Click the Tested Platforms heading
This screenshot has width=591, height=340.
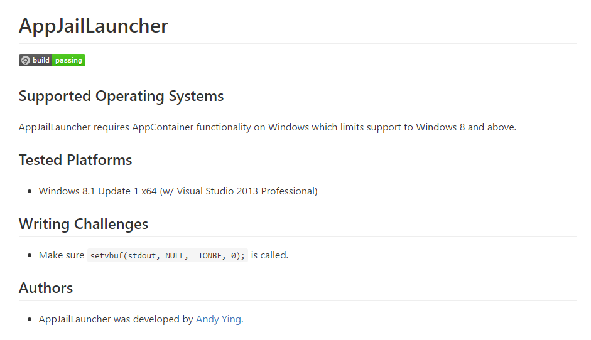click(x=75, y=160)
